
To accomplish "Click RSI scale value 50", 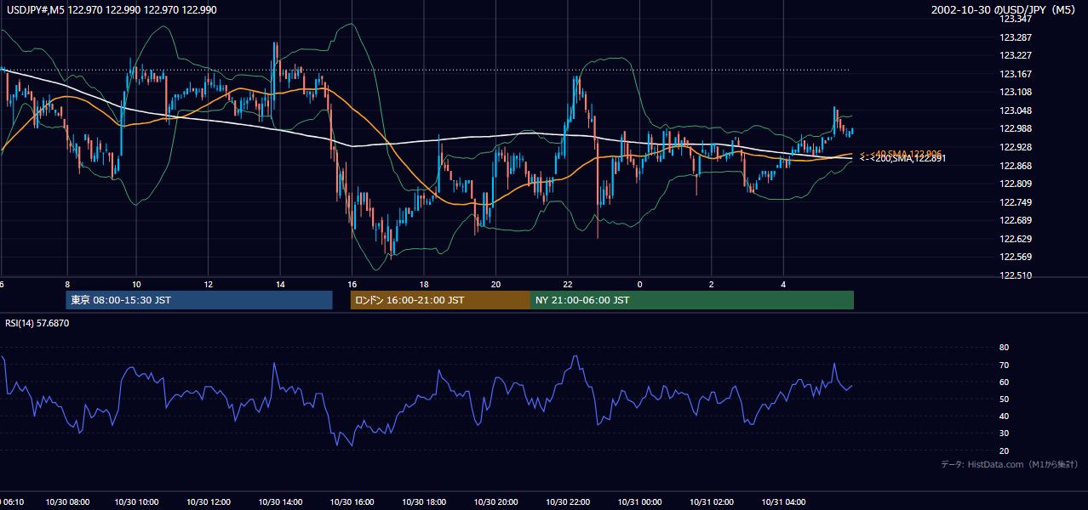I will point(1005,399).
